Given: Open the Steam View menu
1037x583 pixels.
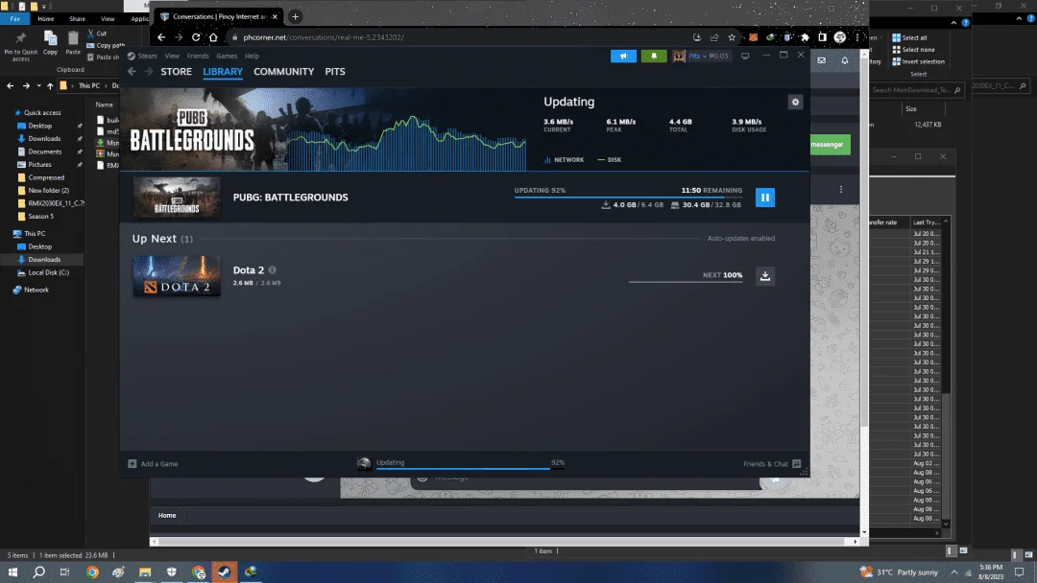Looking at the screenshot, I should pyautogui.click(x=172, y=57).
